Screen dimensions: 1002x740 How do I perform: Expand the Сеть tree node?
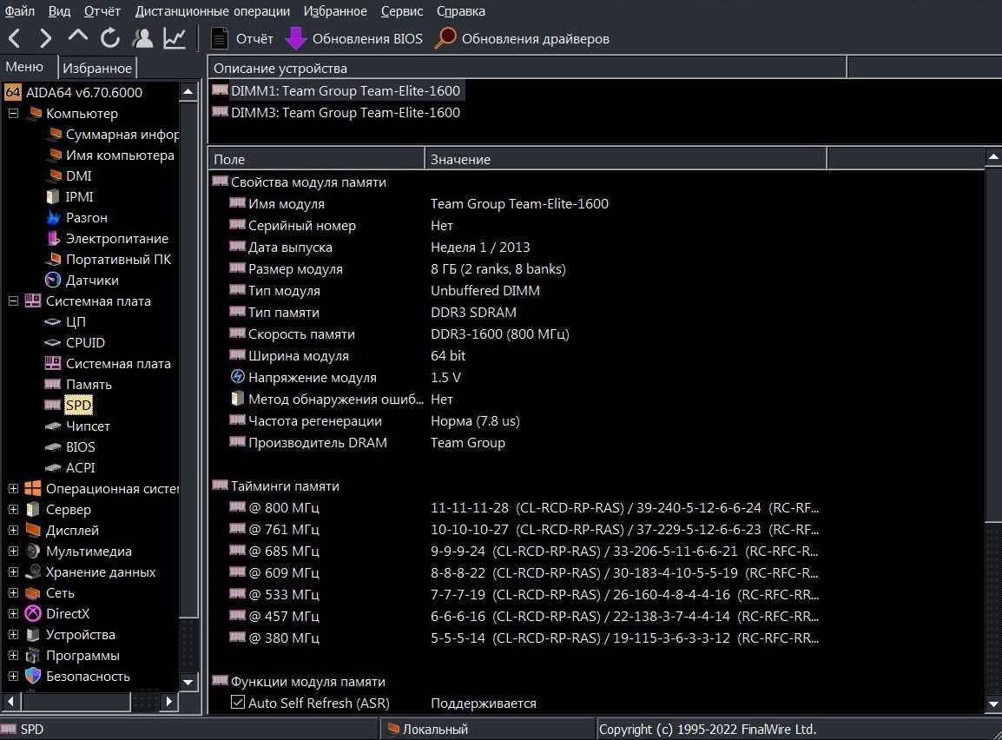(13, 592)
